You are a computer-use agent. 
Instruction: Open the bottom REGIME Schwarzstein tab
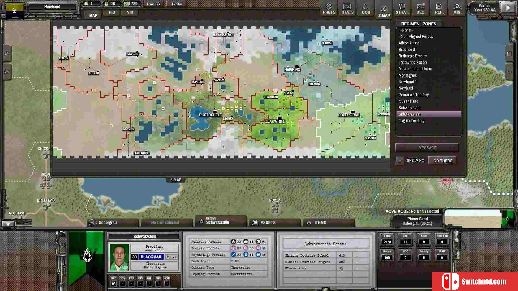221,221
